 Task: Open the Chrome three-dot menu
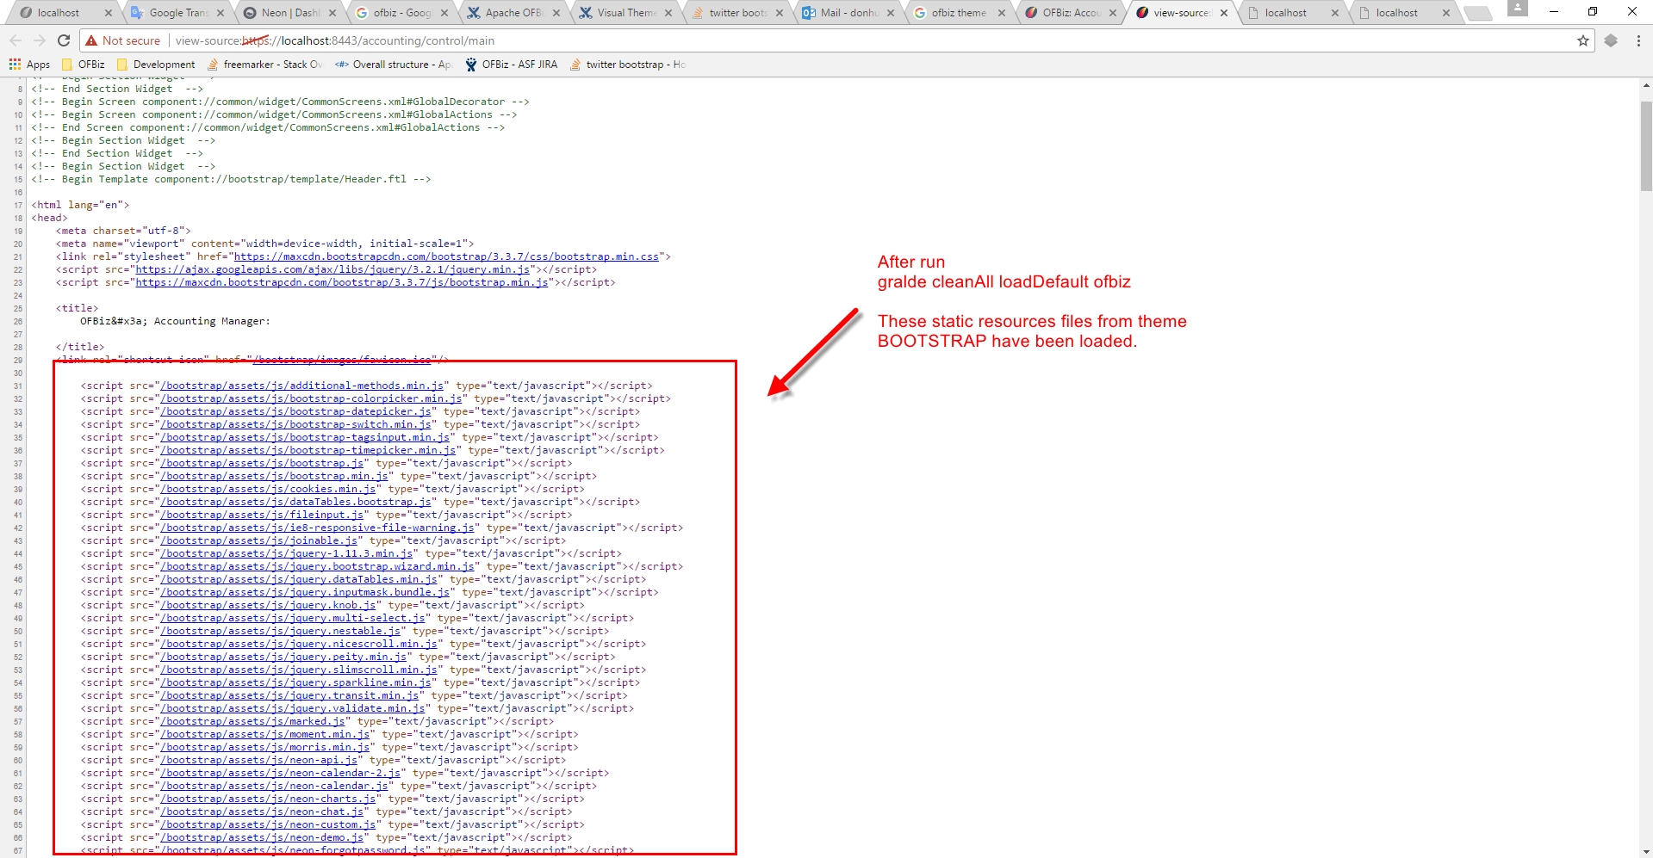(x=1638, y=40)
